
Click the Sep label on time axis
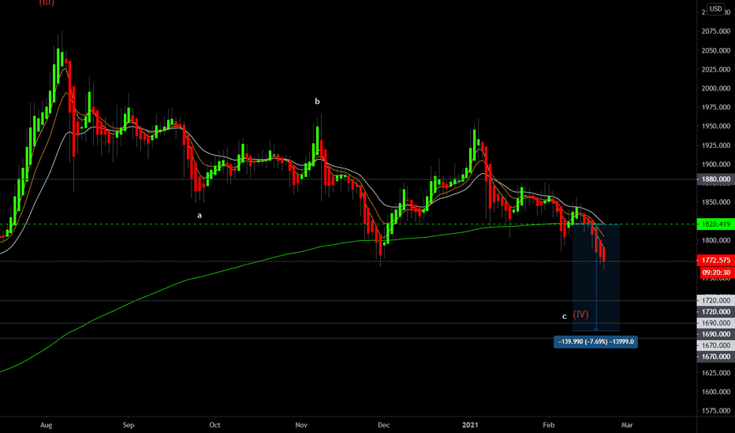coord(129,425)
